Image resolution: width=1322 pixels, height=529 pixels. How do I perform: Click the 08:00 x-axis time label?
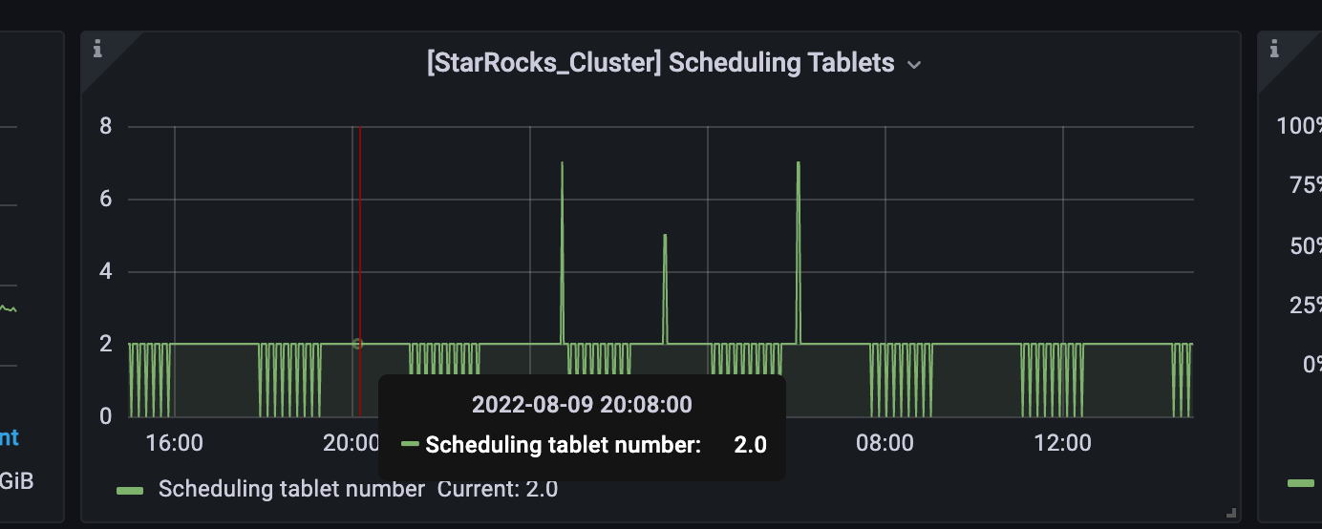885,443
